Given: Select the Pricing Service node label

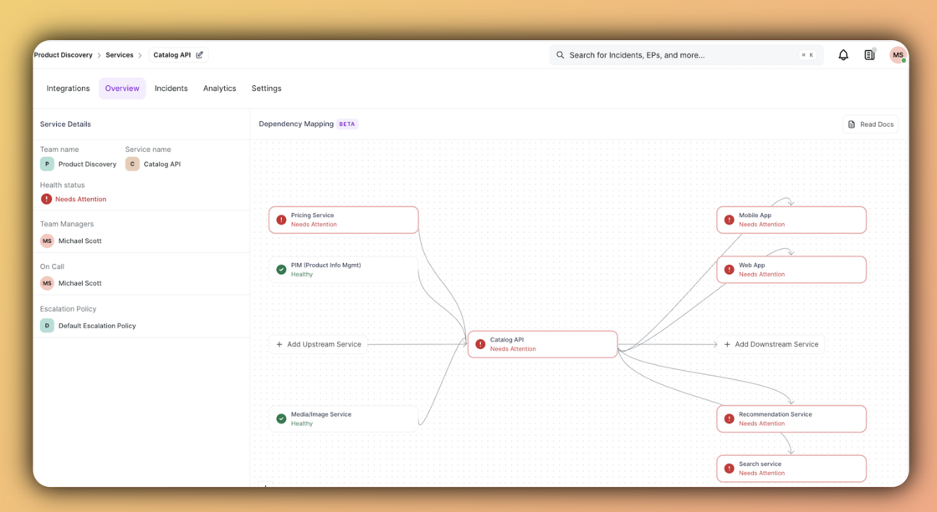Looking at the screenshot, I should coord(313,215).
